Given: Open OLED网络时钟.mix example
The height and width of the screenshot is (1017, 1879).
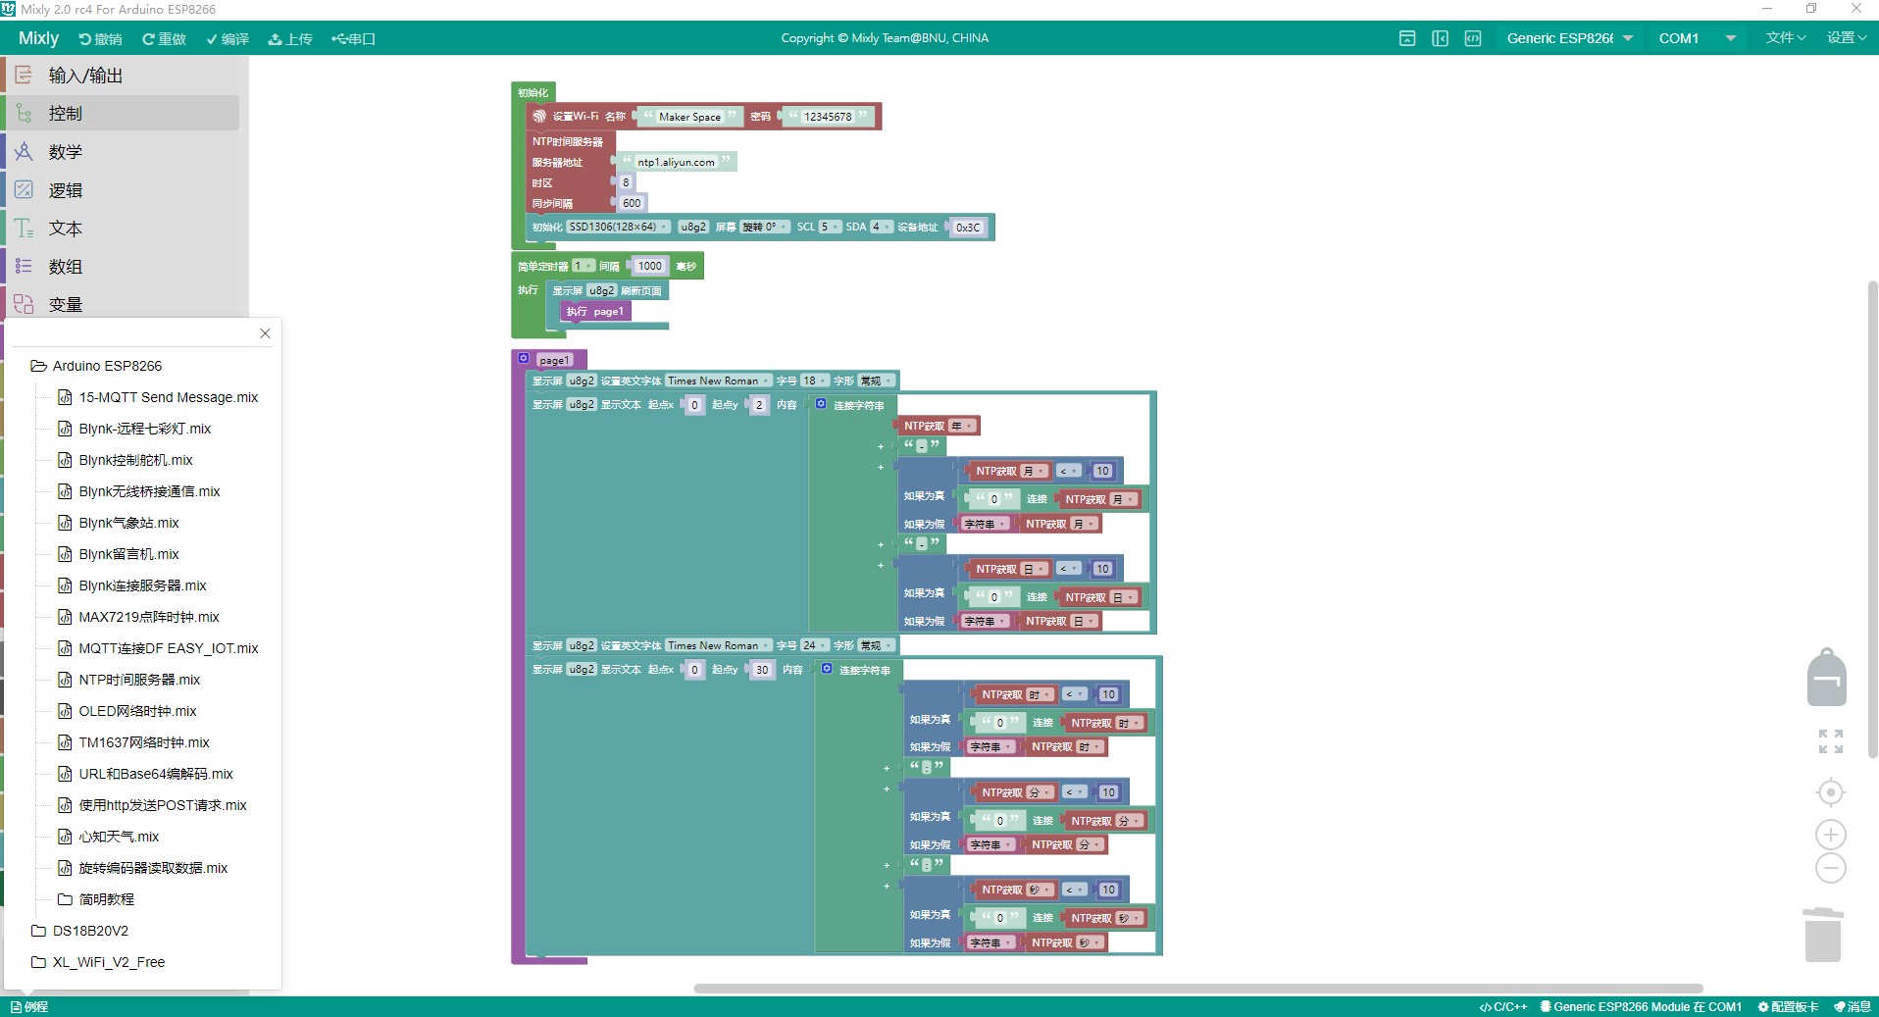Looking at the screenshot, I should 127,711.
